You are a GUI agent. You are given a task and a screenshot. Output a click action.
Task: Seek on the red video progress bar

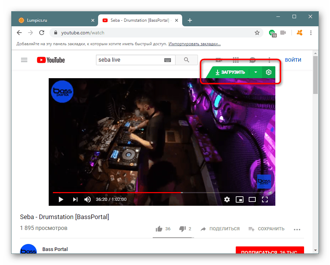click(117, 192)
